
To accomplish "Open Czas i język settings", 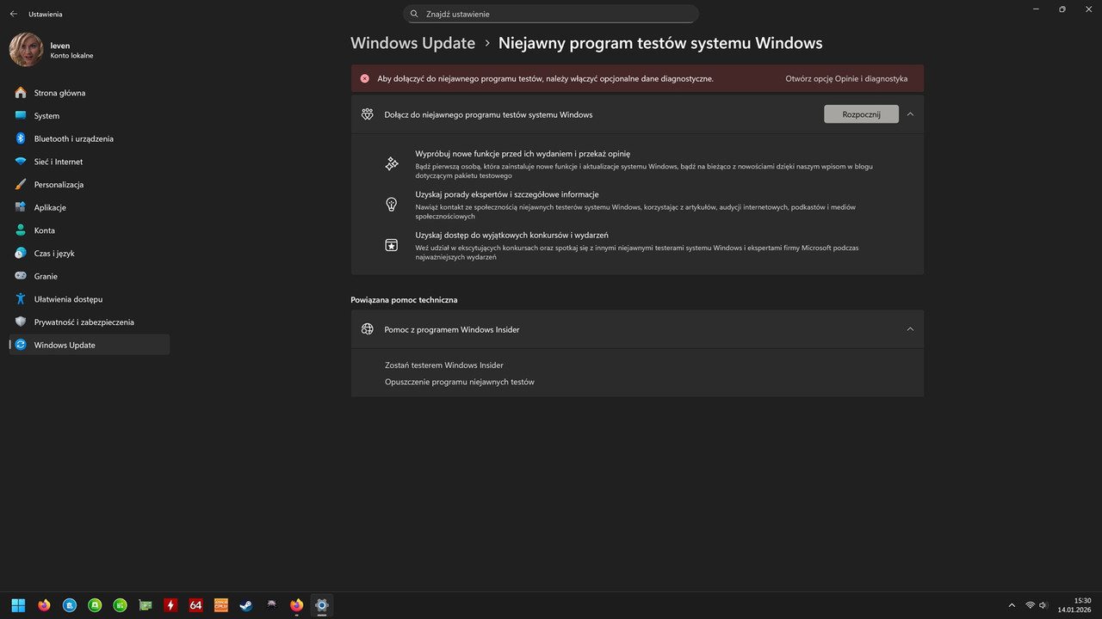I will 90,254.
